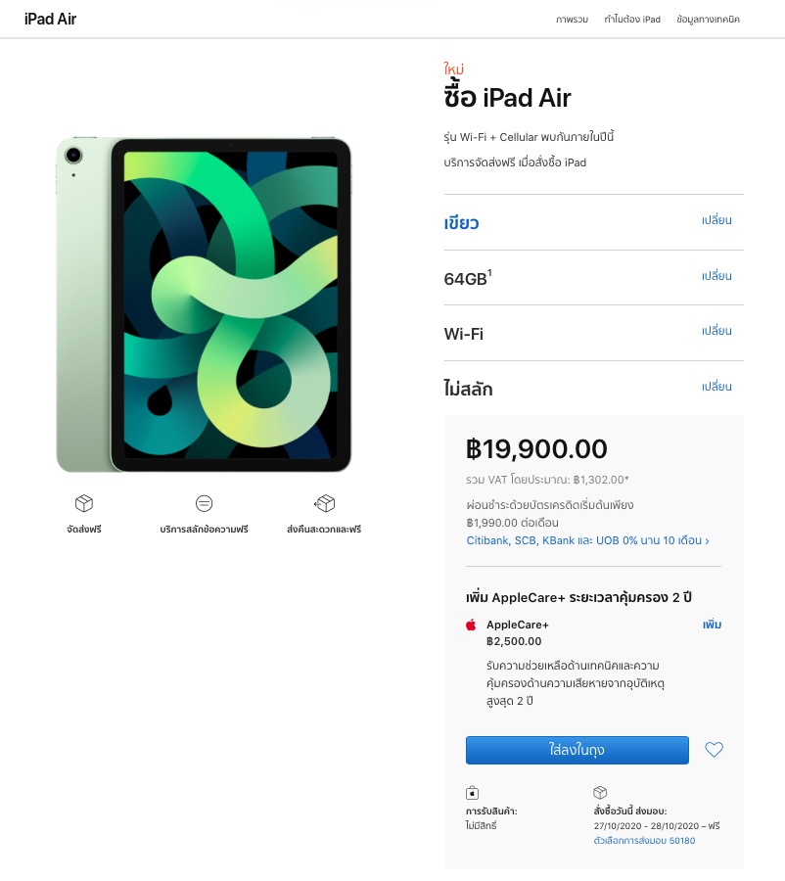Save item using the heart icon
Image resolution: width=785 pixels, height=881 pixels.
pyautogui.click(x=715, y=750)
